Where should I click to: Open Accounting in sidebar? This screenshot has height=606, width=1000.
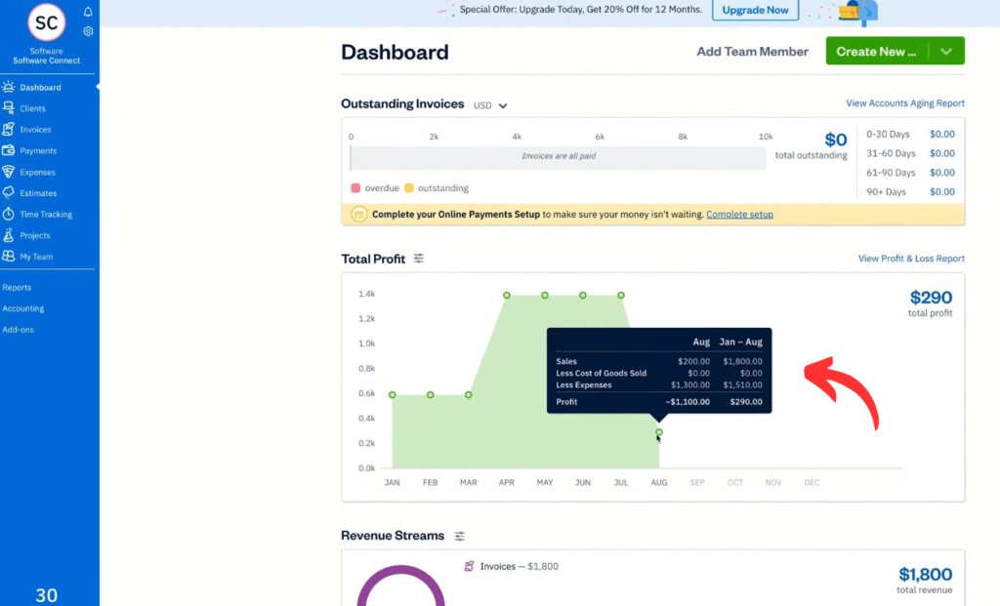(23, 308)
